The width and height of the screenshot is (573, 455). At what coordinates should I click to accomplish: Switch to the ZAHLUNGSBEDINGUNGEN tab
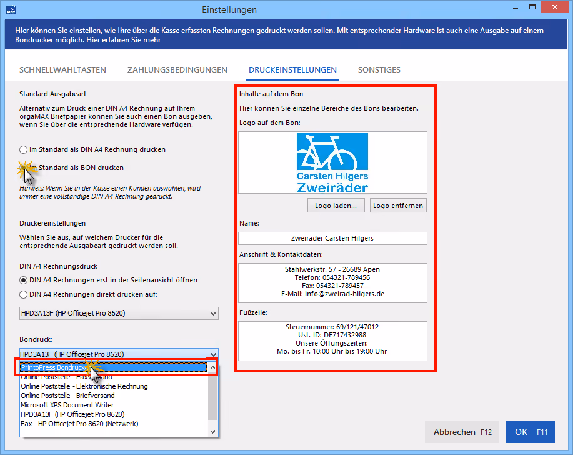click(x=177, y=70)
